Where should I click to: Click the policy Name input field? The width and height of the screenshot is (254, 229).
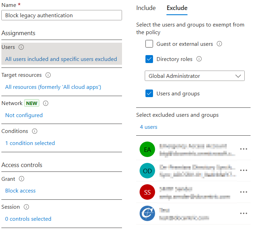tap(62, 15)
